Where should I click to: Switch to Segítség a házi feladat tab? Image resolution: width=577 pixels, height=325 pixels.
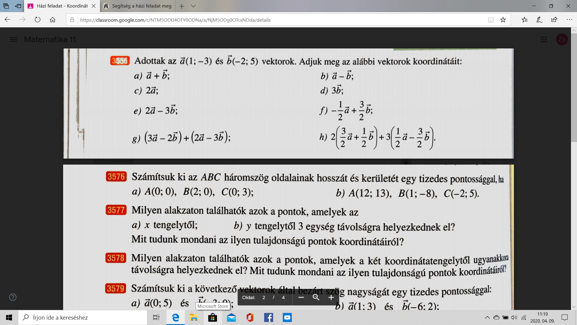click(x=141, y=6)
